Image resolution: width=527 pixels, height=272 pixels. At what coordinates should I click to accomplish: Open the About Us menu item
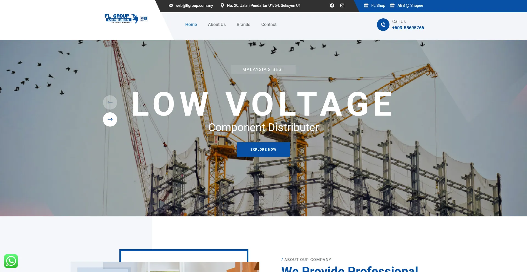tap(217, 24)
